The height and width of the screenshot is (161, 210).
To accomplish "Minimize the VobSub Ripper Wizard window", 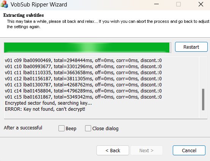I will [156, 4].
